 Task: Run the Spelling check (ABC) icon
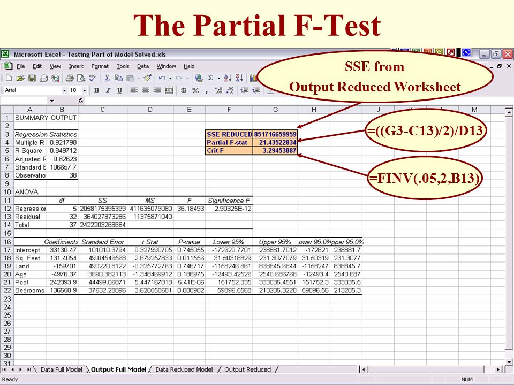coord(93,78)
